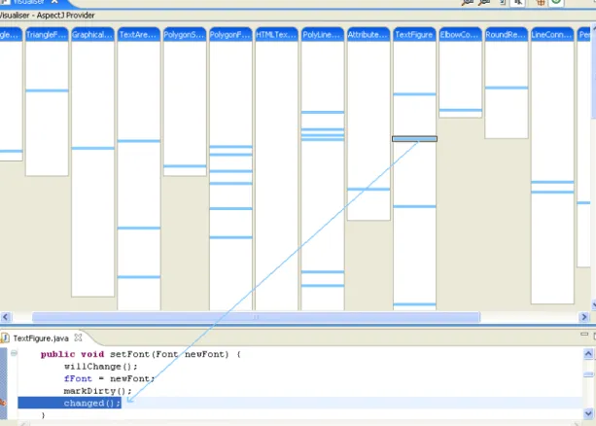This screenshot has height=426, width=596.
Task: Click the code editor scrollbar up arrow
Action: pyautogui.click(x=588, y=354)
